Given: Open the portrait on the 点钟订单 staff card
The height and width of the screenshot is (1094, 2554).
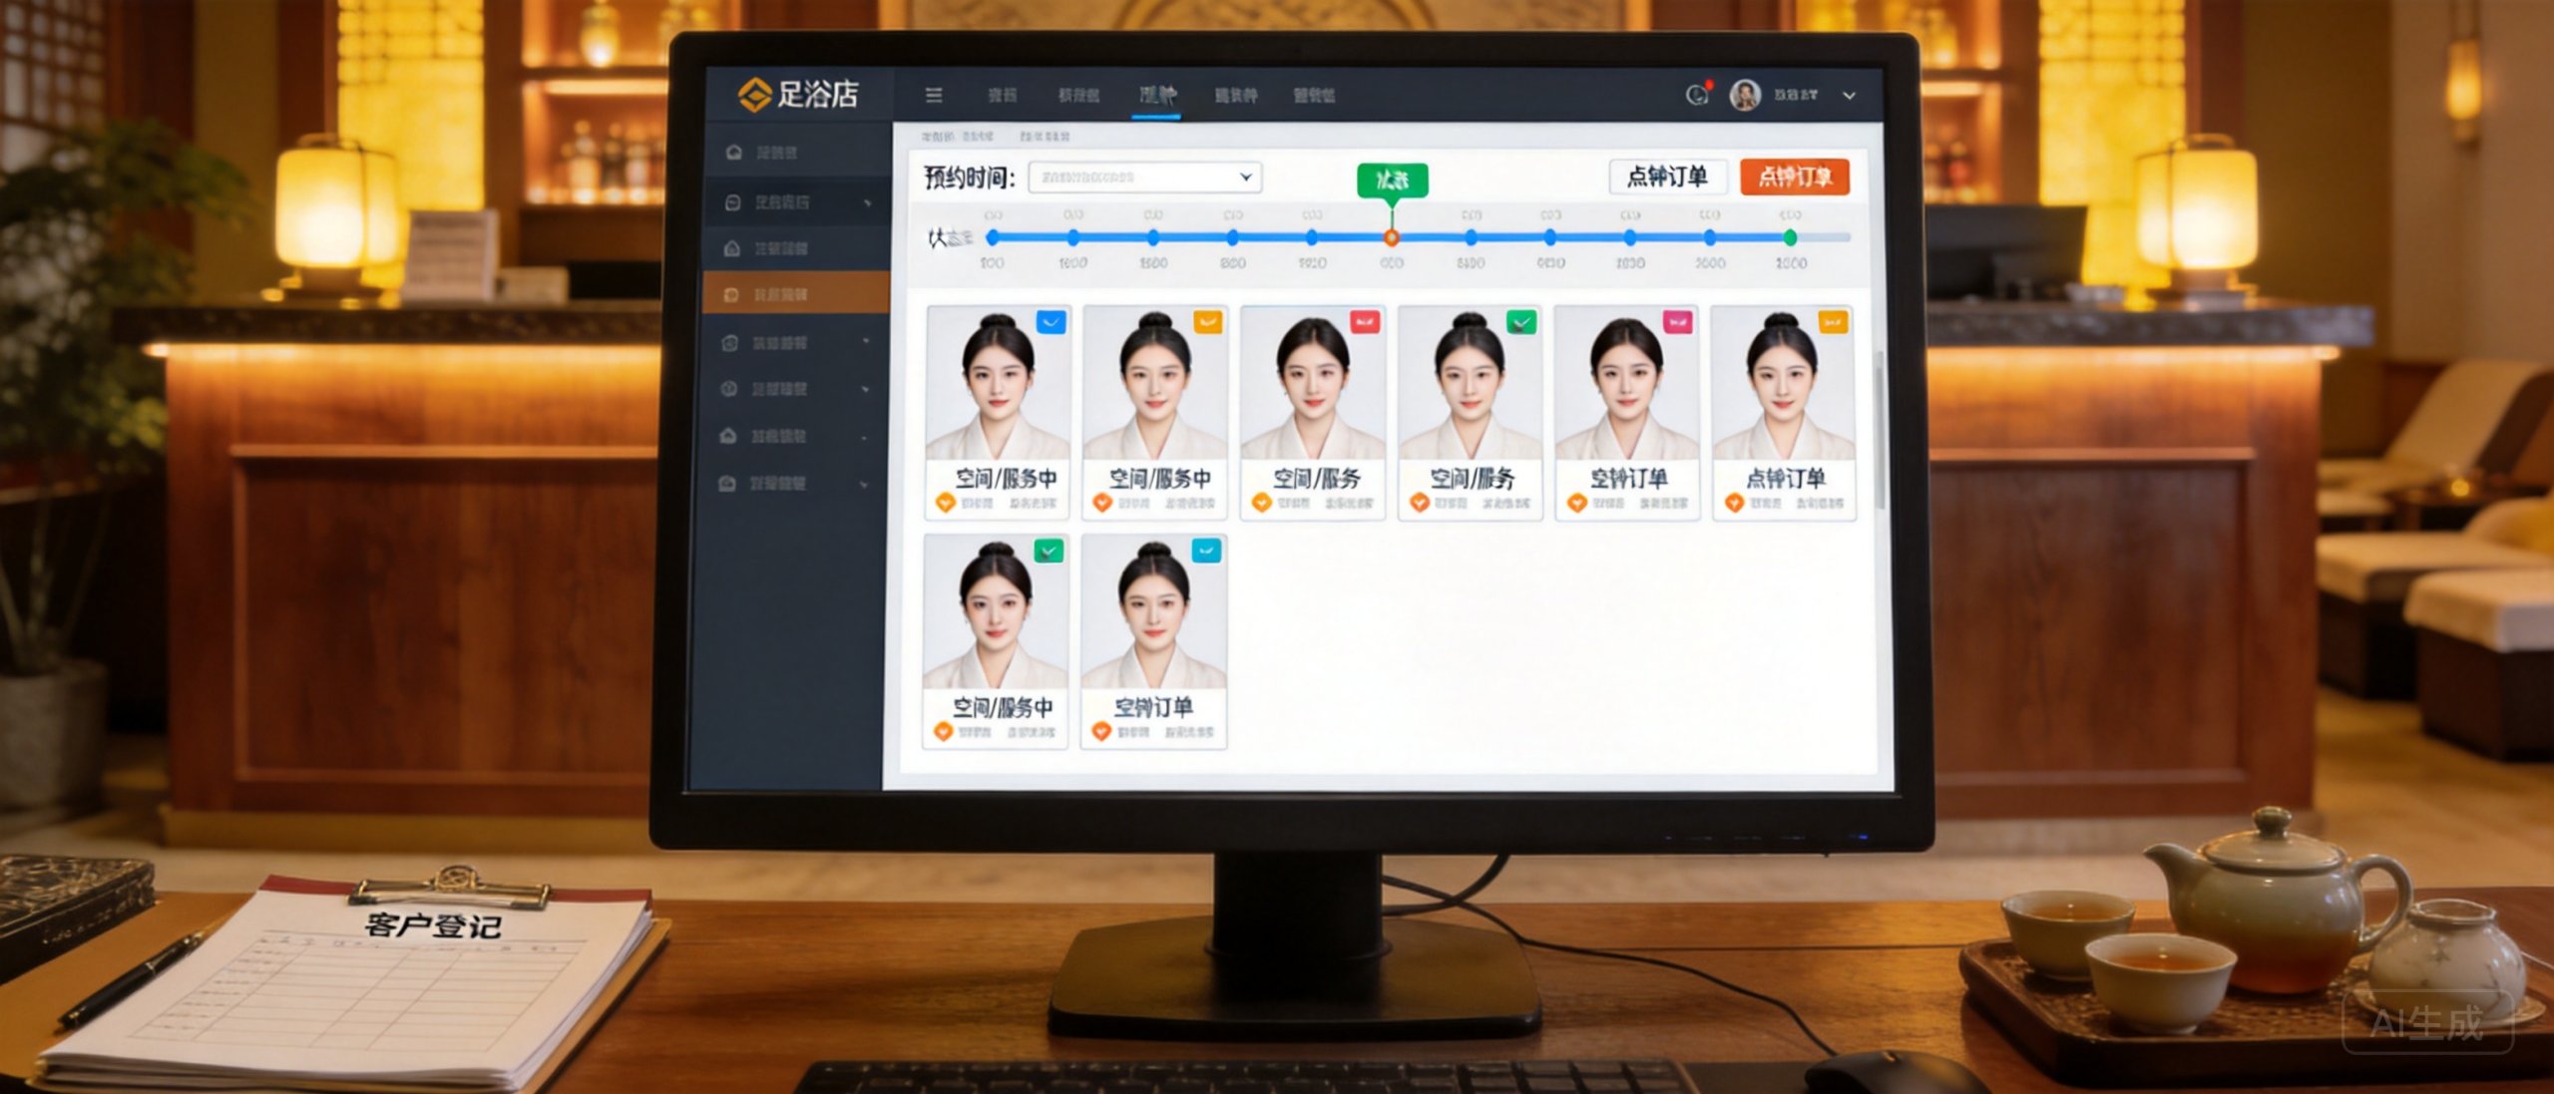Looking at the screenshot, I should pyautogui.click(x=1784, y=384).
